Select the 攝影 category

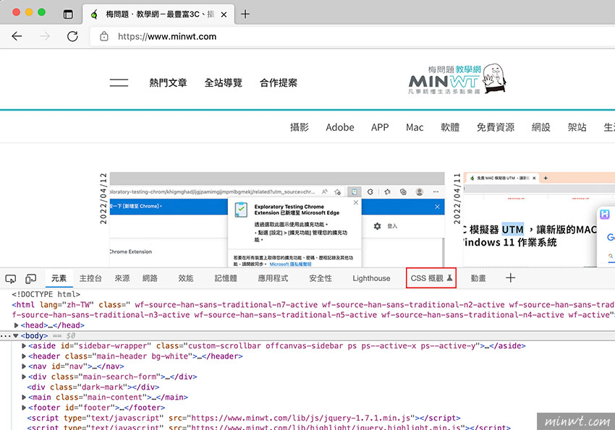point(300,127)
